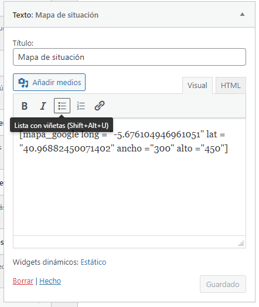Viewport: 259px width, 307px height.
Task: Click the Título label above the input
Action: [23, 43]
